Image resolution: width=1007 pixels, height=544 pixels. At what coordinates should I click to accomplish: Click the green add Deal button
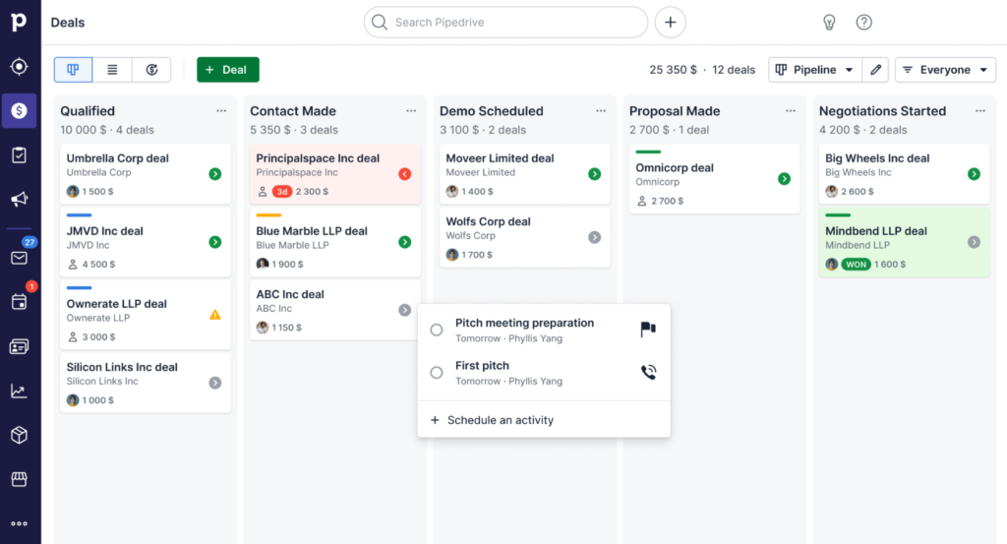pyautogui.click(x=228, y=70)
